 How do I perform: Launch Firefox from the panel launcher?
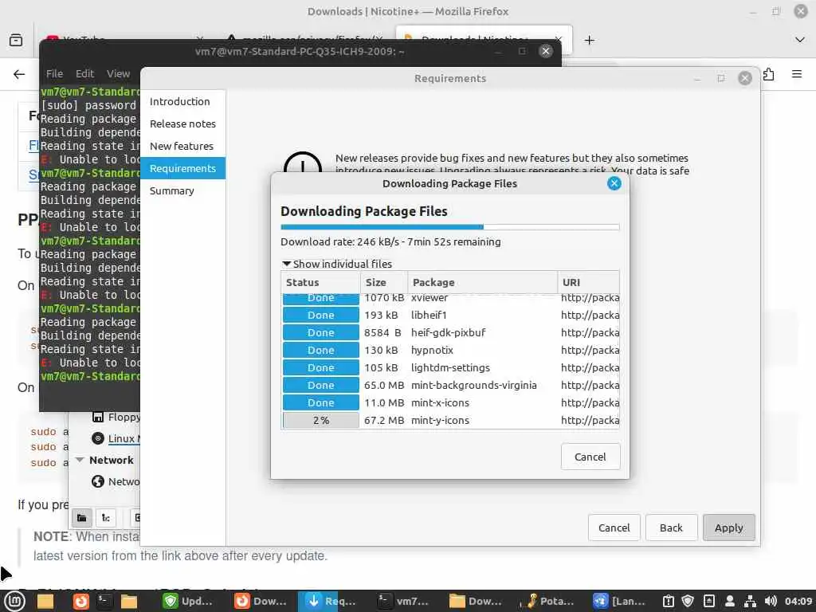coord(80,601)
